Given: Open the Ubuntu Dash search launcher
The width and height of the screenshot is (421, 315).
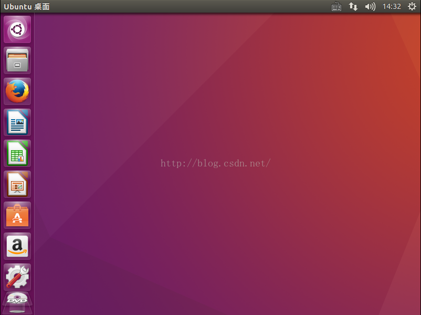Looking at the screenshot, I should pyautogui.click(x=17, y=29).
